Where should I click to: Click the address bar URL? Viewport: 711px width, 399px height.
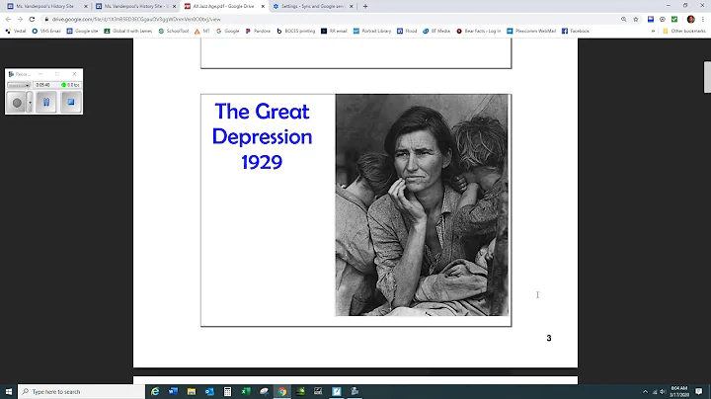(x=136, y=19)
